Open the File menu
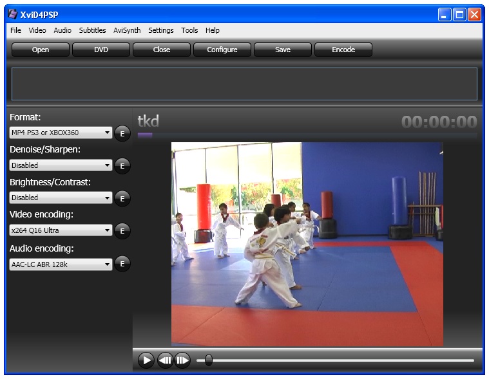The width and height of the screenshot is (489, 379). [x=15, y=30]
